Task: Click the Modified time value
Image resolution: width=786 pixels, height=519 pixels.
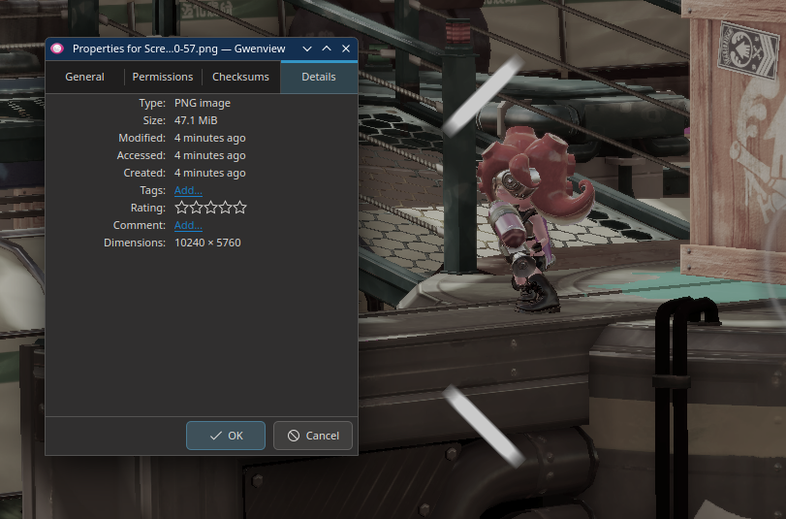Action: (210, 138)
